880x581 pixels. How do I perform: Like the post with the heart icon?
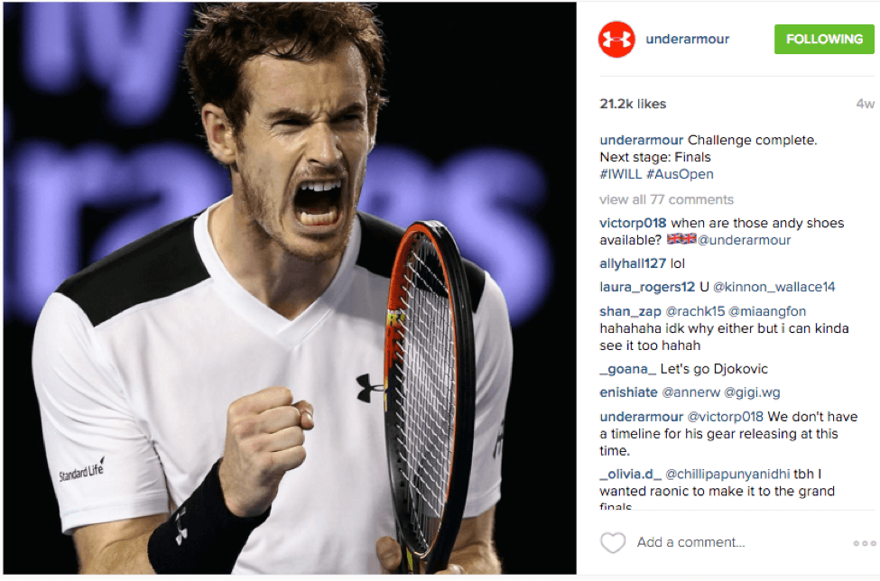612,543
